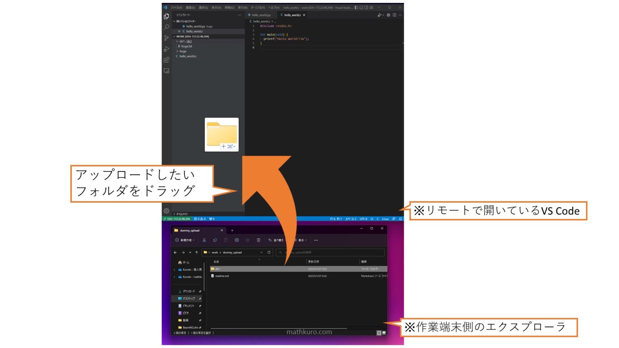Viewport: 619px width, 348px height.
Task: Open the 表示 view options dropdown in Explorer
Action: pos(301,240)
